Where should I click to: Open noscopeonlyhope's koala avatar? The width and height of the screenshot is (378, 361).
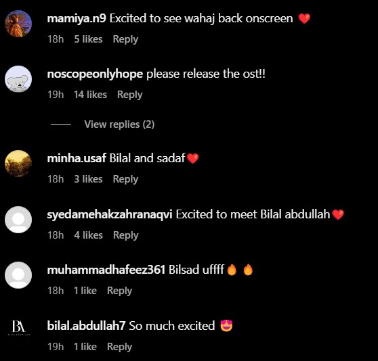click(18, 79)
